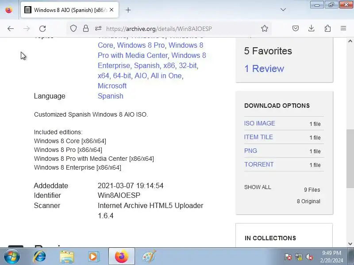The image size is (354, 265).
Task: Click the muted volume tray icon
Action: point(309,257)
